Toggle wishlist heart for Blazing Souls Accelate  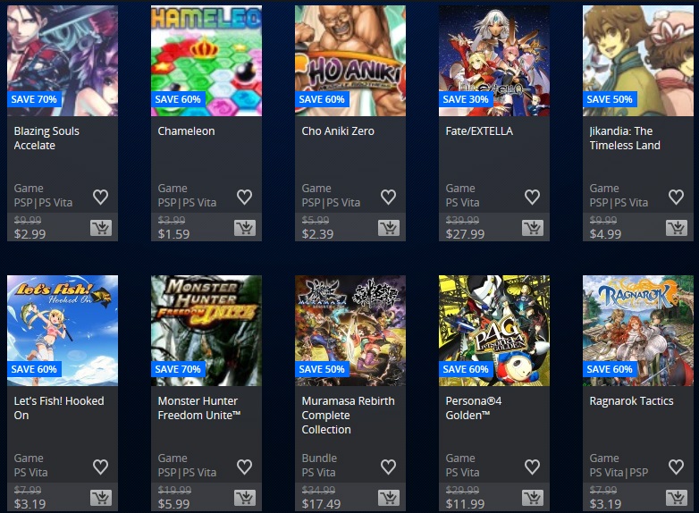coord(100,197)
